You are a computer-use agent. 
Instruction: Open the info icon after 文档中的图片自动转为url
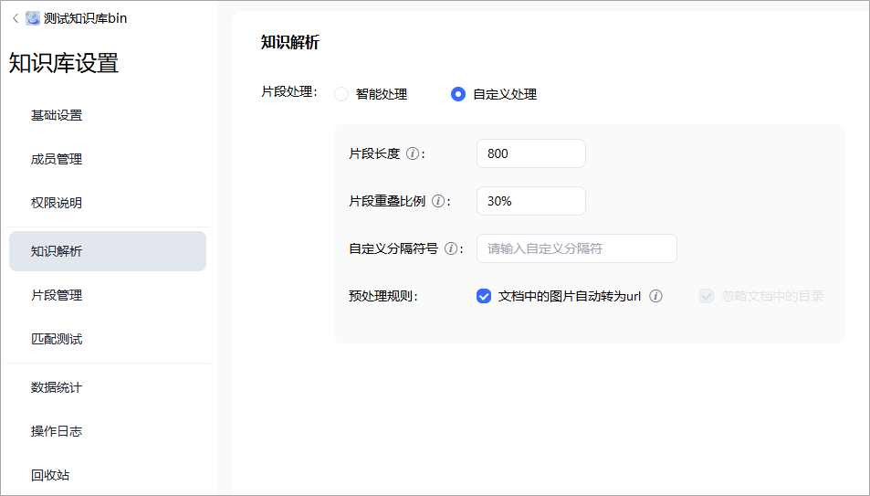(x=655, y=296)
